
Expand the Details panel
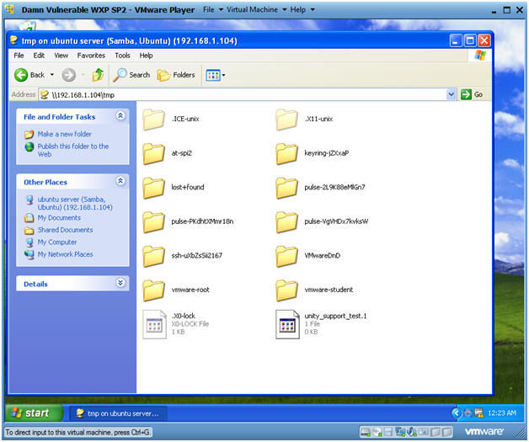click(x=120, y=283)
